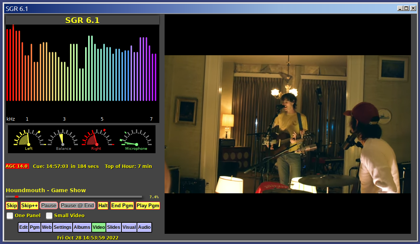
Task: Click the Left channel level meter
Action: (29, 139)
